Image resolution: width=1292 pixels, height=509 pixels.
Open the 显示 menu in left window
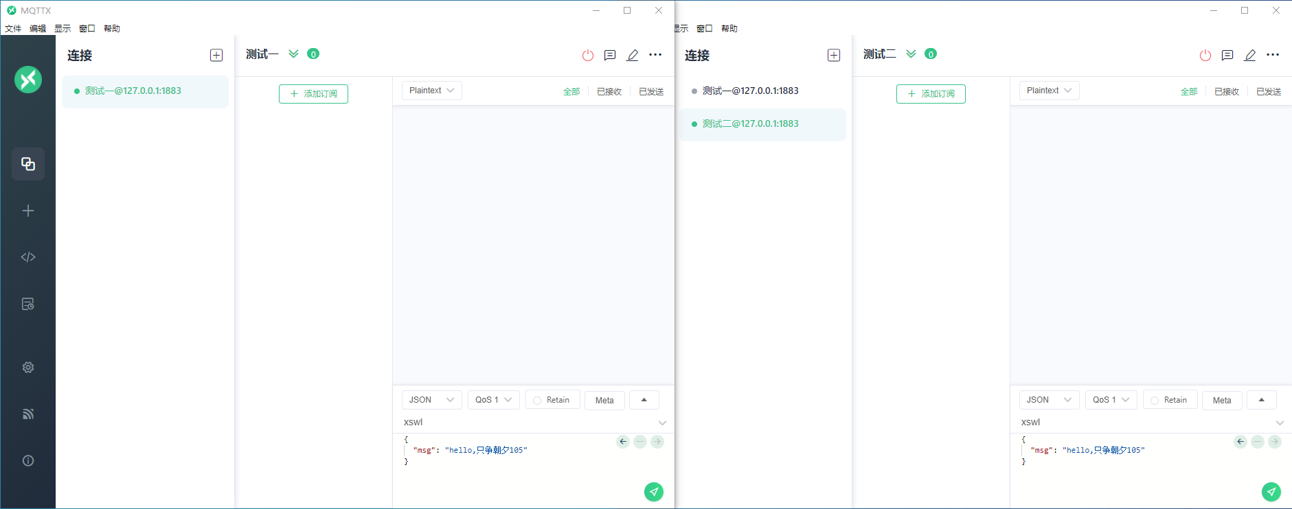click(x=63, y=29)
